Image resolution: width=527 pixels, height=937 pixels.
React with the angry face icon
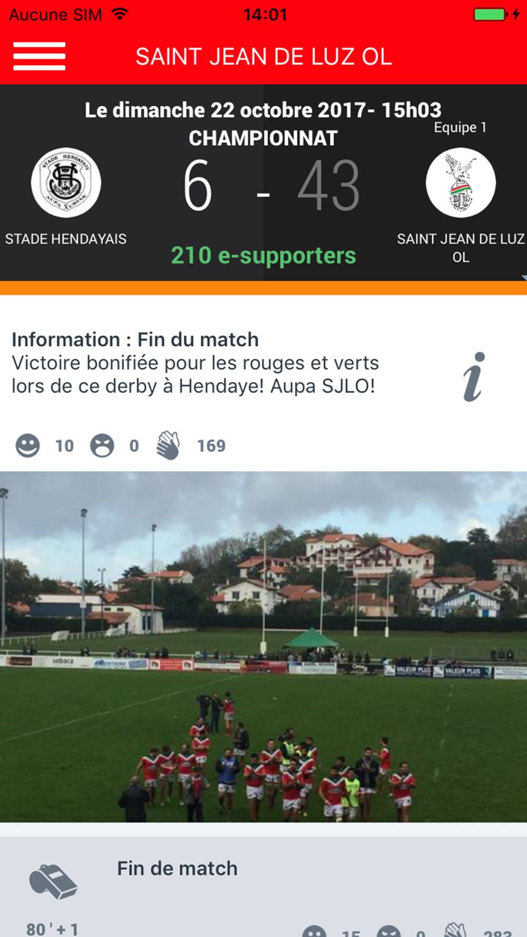click(x=102, y=446)
